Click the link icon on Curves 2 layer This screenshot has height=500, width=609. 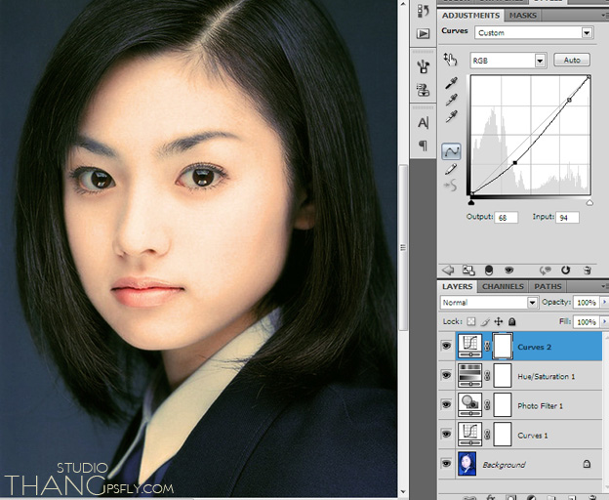(487, 346)
